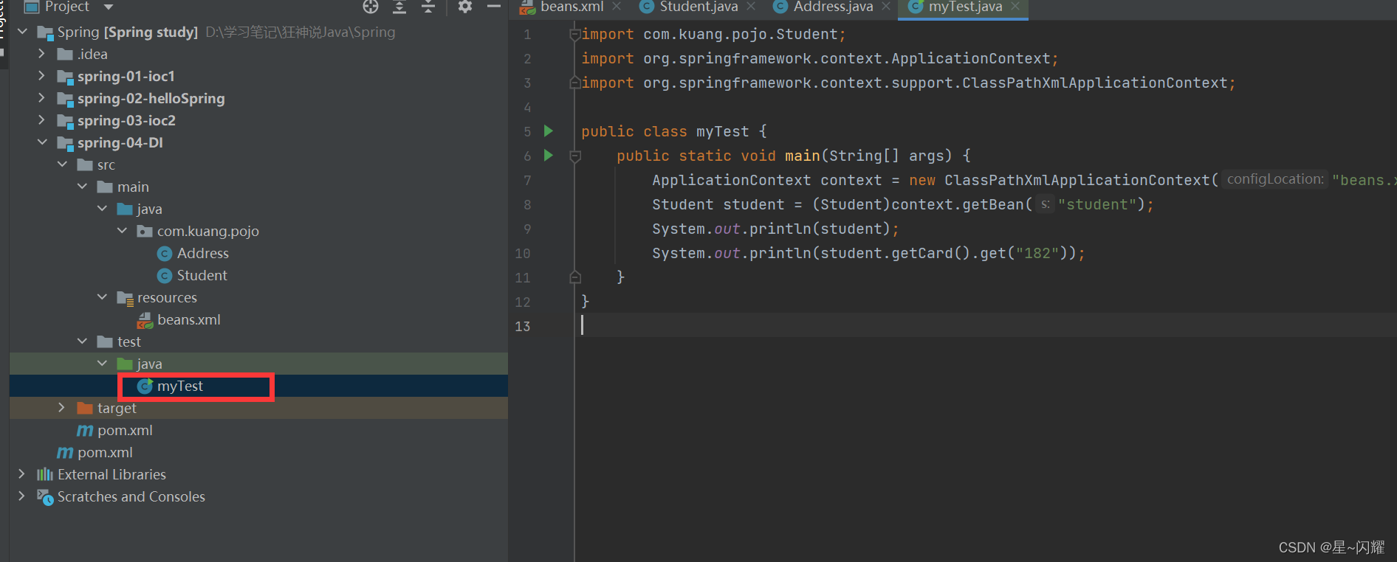This screenshot has width=1397, height=562.
Task: Click the Maven icon of root pom.xml
Action: point(65,452)
